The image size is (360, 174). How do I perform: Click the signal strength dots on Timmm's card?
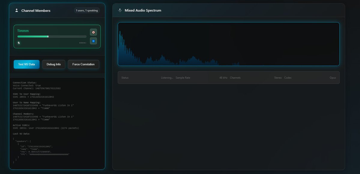click(x=82, y=43)
